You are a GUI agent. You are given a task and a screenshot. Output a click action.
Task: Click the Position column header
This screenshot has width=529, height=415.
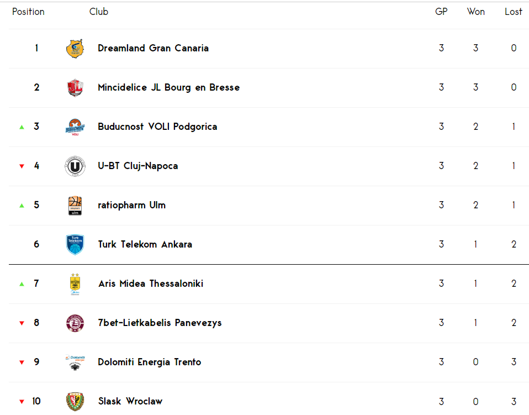[x=28, y=12]
